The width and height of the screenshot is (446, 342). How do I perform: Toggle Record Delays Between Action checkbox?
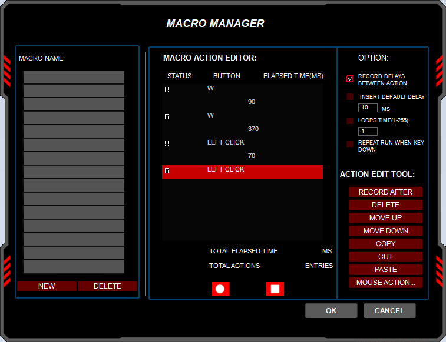coord(350,79)
